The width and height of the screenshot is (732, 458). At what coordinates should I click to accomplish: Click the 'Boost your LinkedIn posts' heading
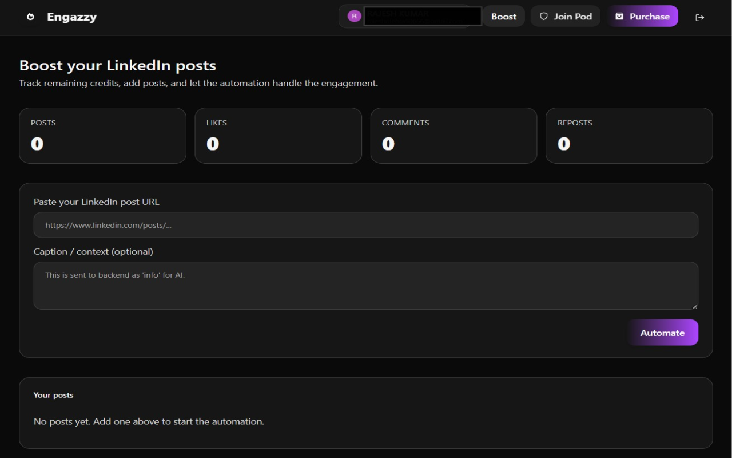pyautogui.click(x=118, y=65)
